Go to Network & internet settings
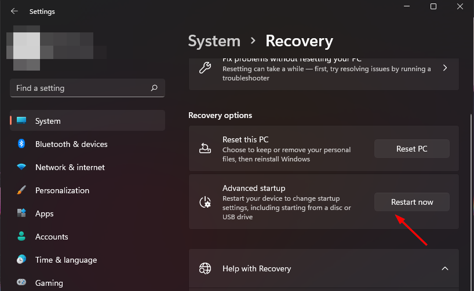Image resolution: width=474 pixels, height=291 pixels. pos(70,167)
